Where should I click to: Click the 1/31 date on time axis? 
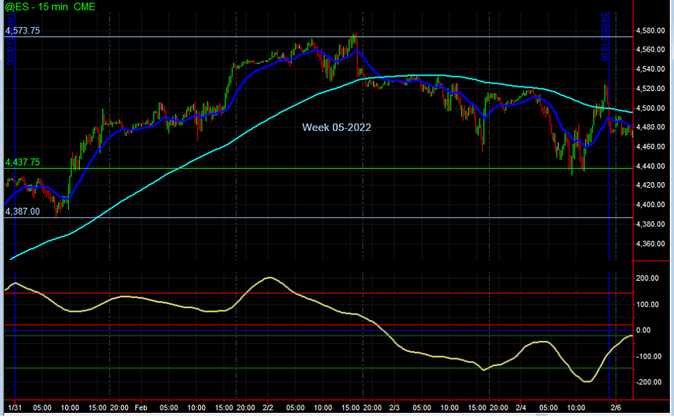(13, 407)
